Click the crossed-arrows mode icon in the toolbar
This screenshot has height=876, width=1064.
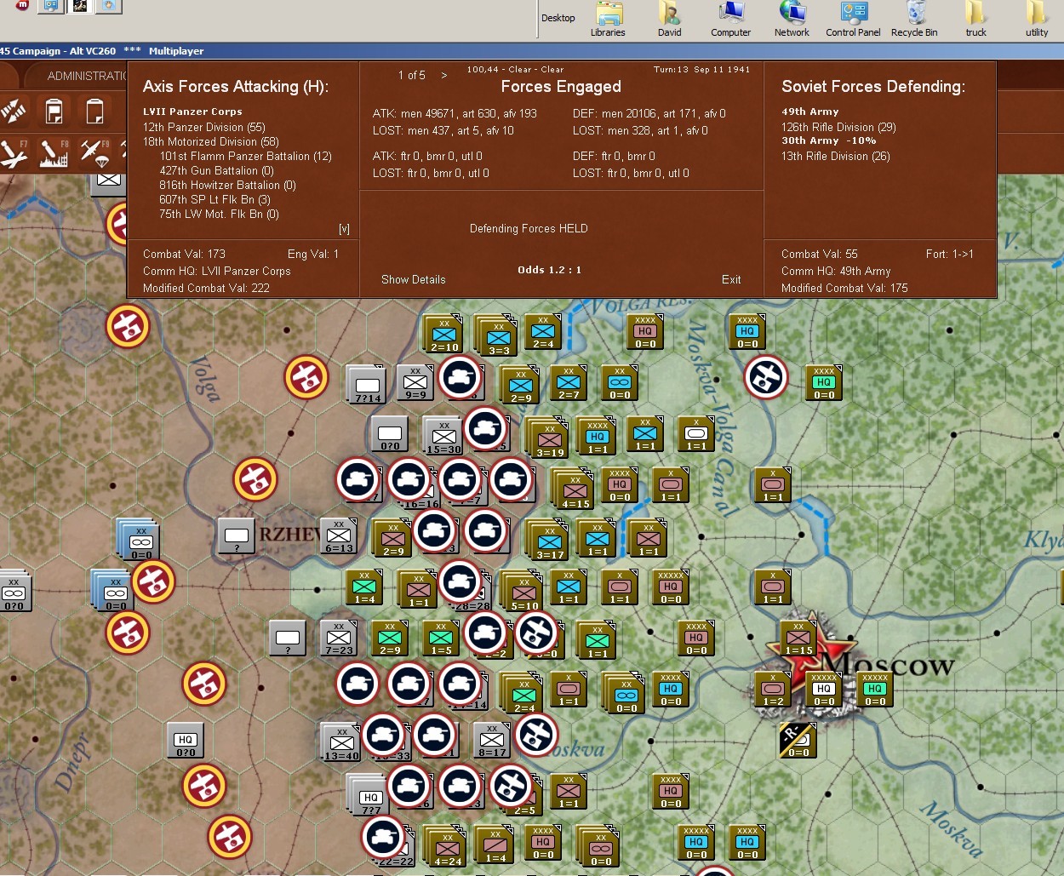[14, 112]
